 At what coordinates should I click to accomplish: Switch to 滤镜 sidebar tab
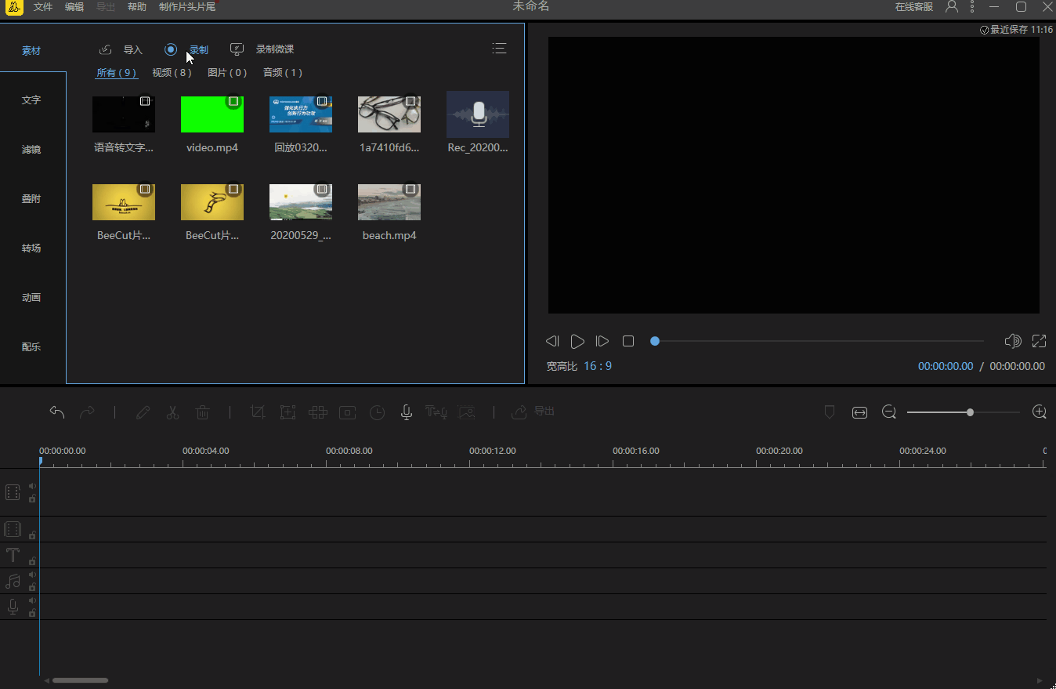(31, 150)
